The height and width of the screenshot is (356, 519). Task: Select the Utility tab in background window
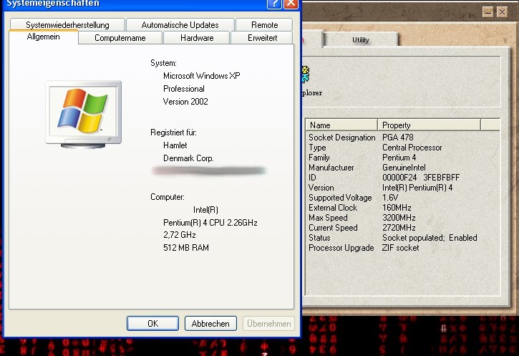361,39
